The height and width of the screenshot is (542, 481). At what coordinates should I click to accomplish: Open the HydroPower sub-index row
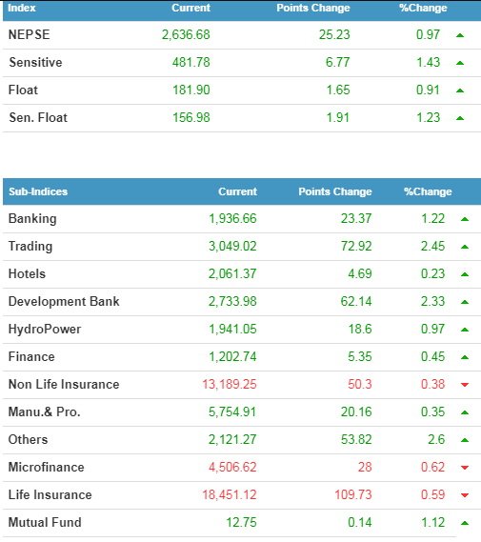[242, 330]
